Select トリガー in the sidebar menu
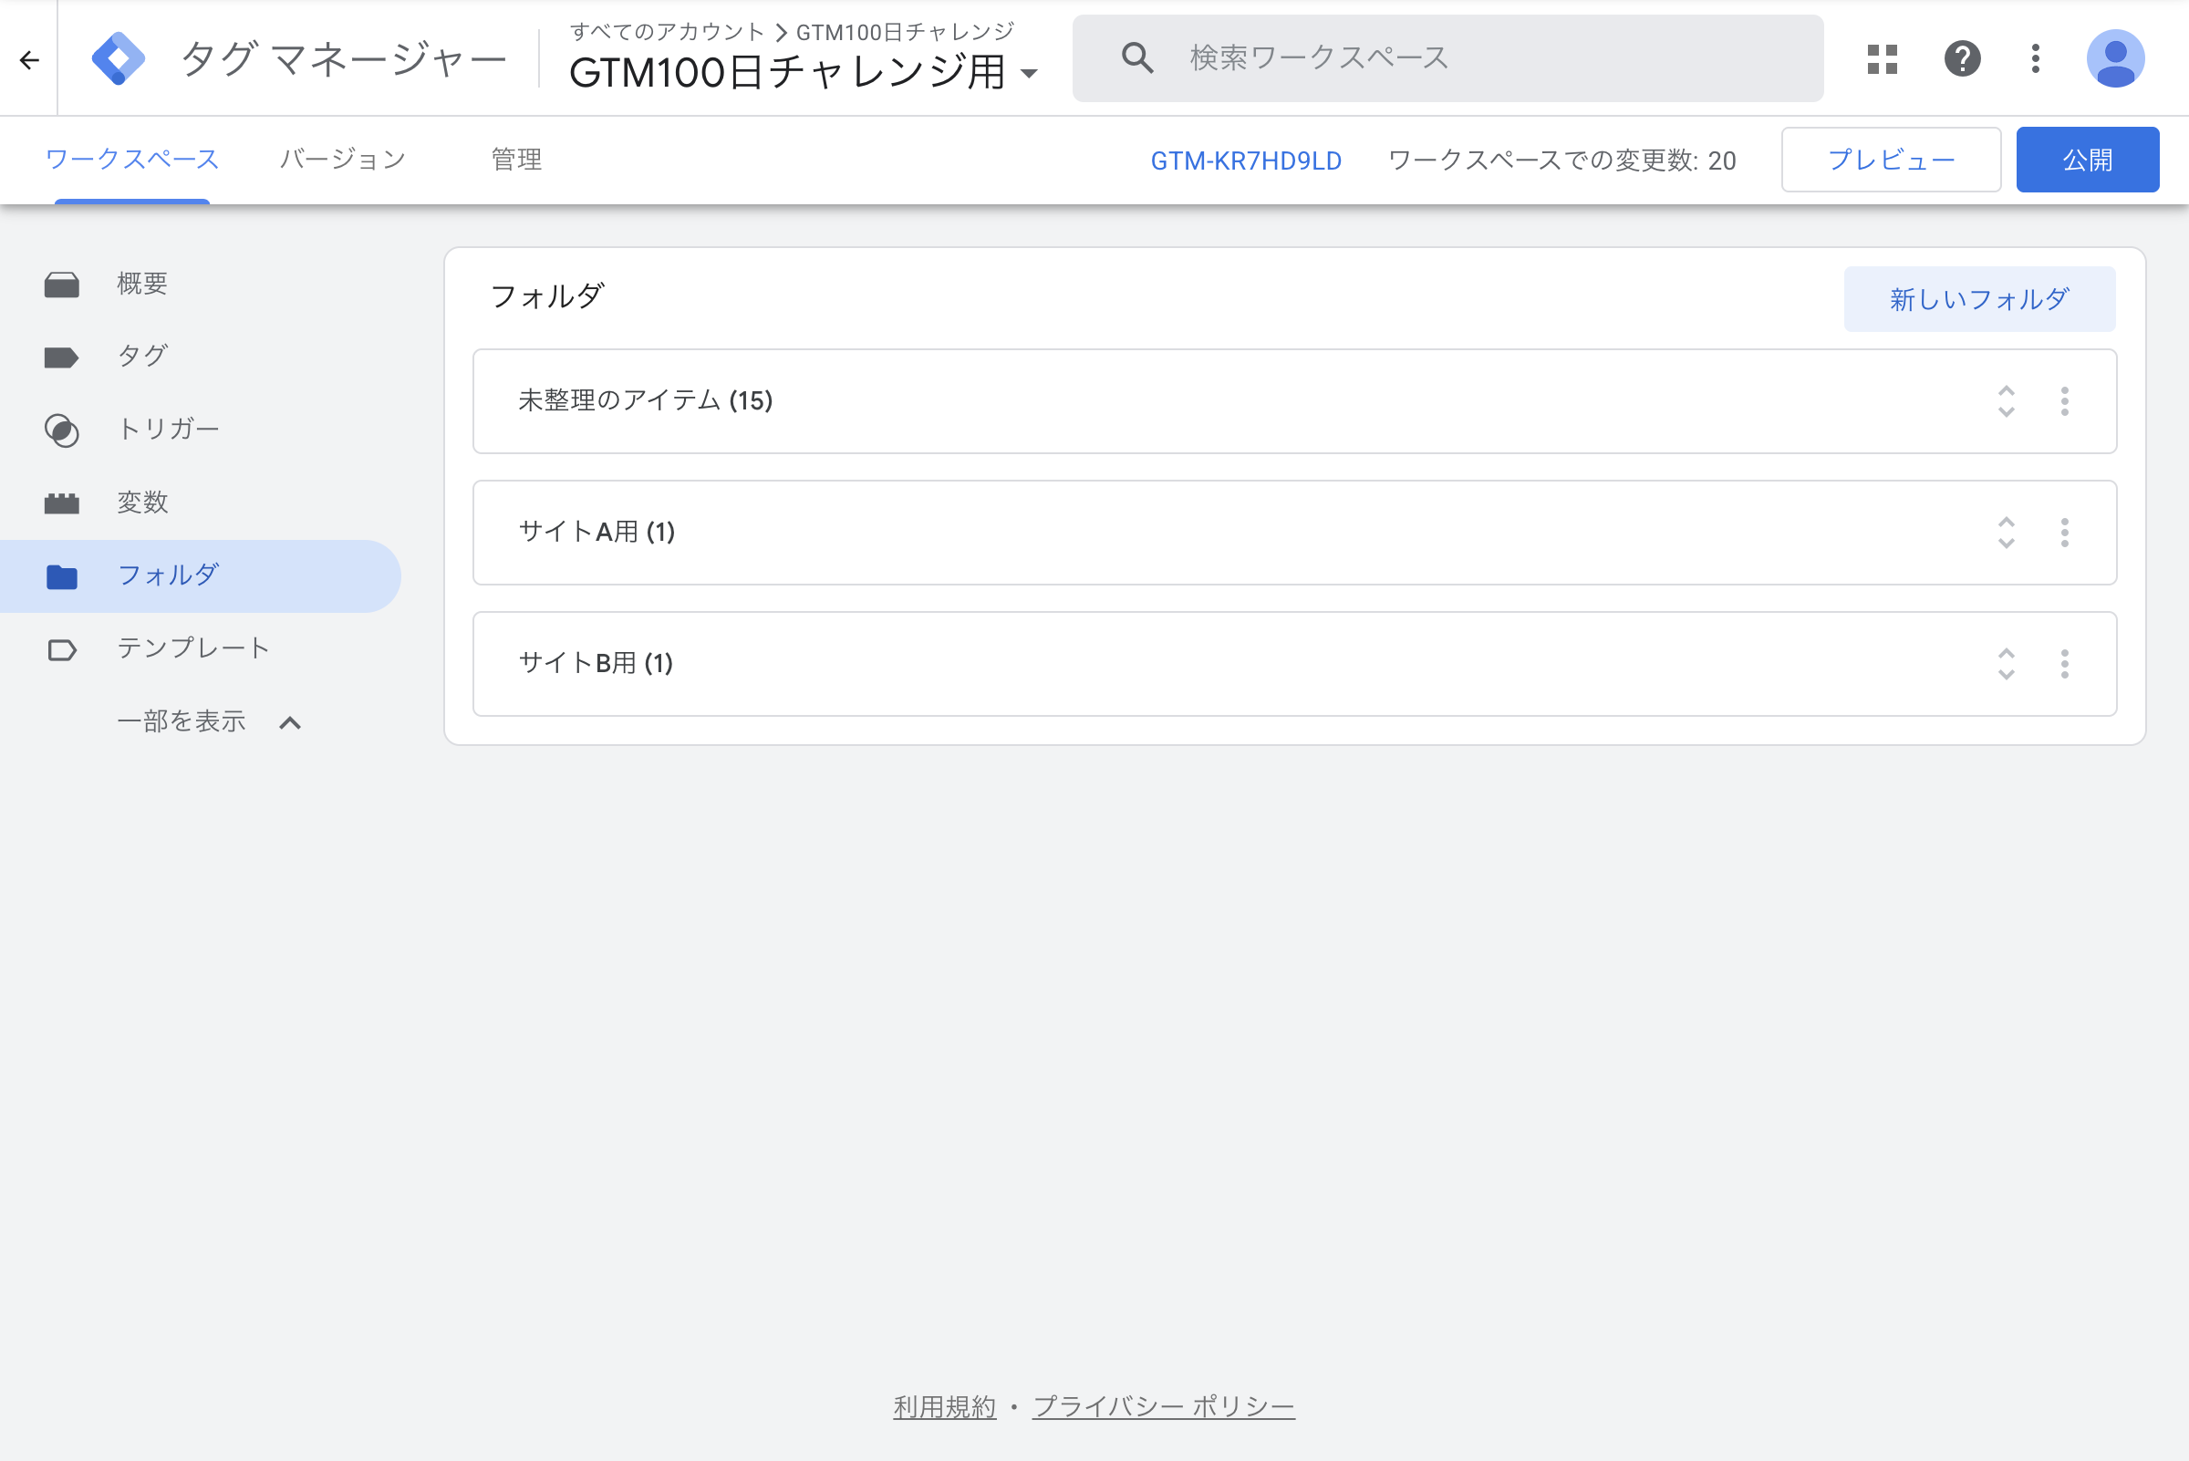This screenshot has width=2189, height=1461. [x=168, y=429]
